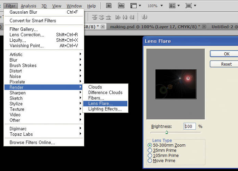Viewport: 238px width, 171px height.
Task: Open Mini Bridge with the Mb icon
Action: 121,6
